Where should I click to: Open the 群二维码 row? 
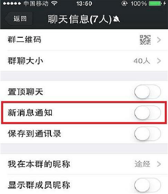coord(84,40)
